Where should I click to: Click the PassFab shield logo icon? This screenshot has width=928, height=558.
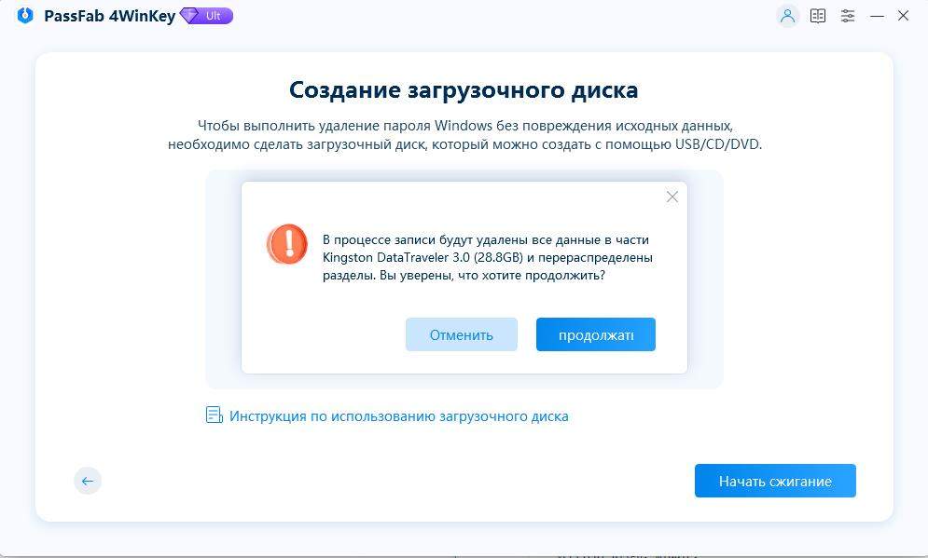[x=25, y=16]
